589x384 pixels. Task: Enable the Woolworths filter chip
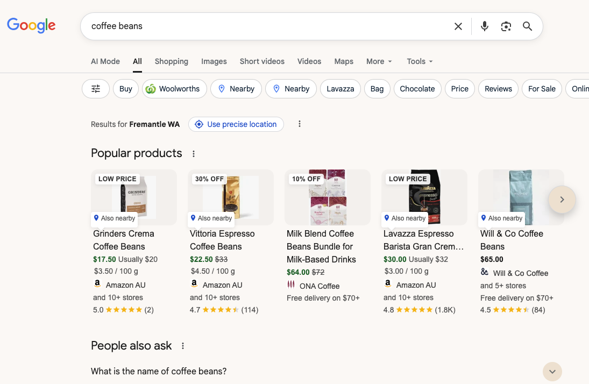click(x=174, y=89)
